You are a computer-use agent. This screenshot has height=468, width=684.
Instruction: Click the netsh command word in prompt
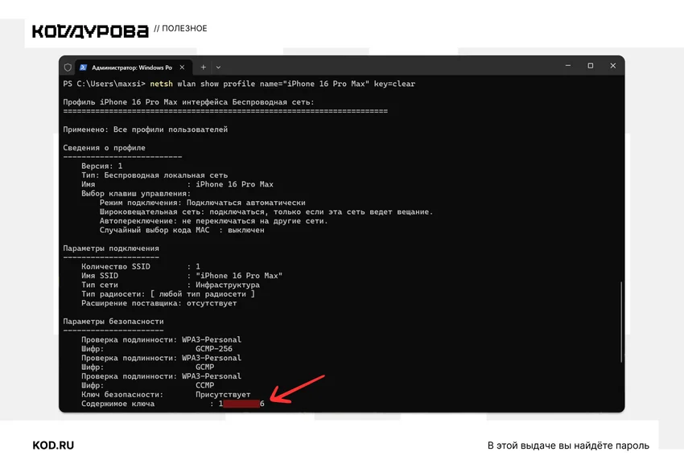click(162, 84)
